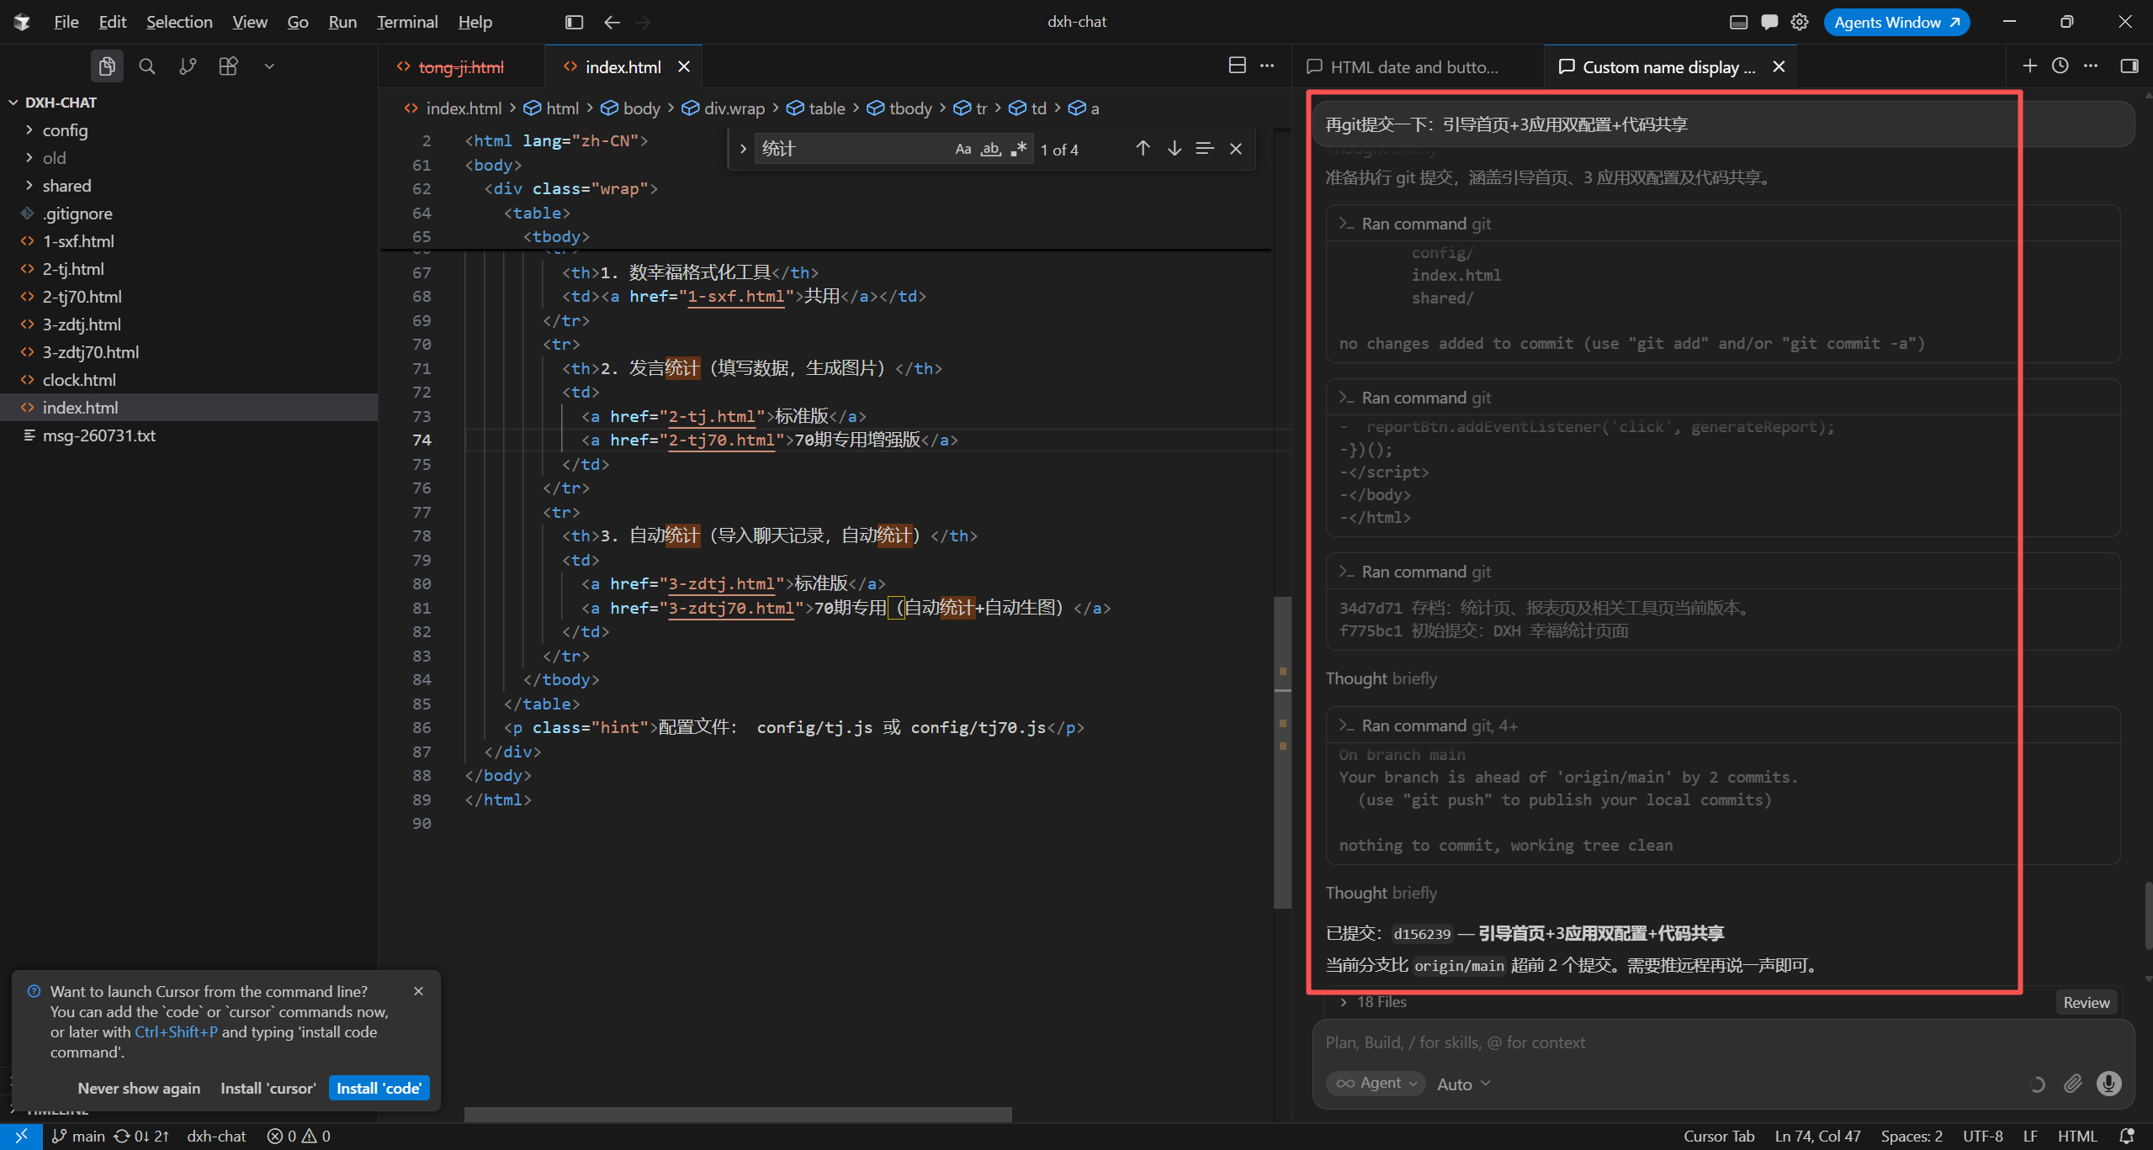The height and width of the screenshot is (1150, 2153).
Task: Open editor More Actions ellipsis
Action: point(1267,66)
